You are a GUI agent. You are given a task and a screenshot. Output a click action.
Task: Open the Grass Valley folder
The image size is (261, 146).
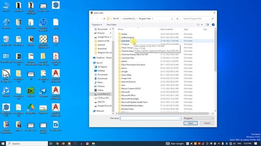coord(126,75)
